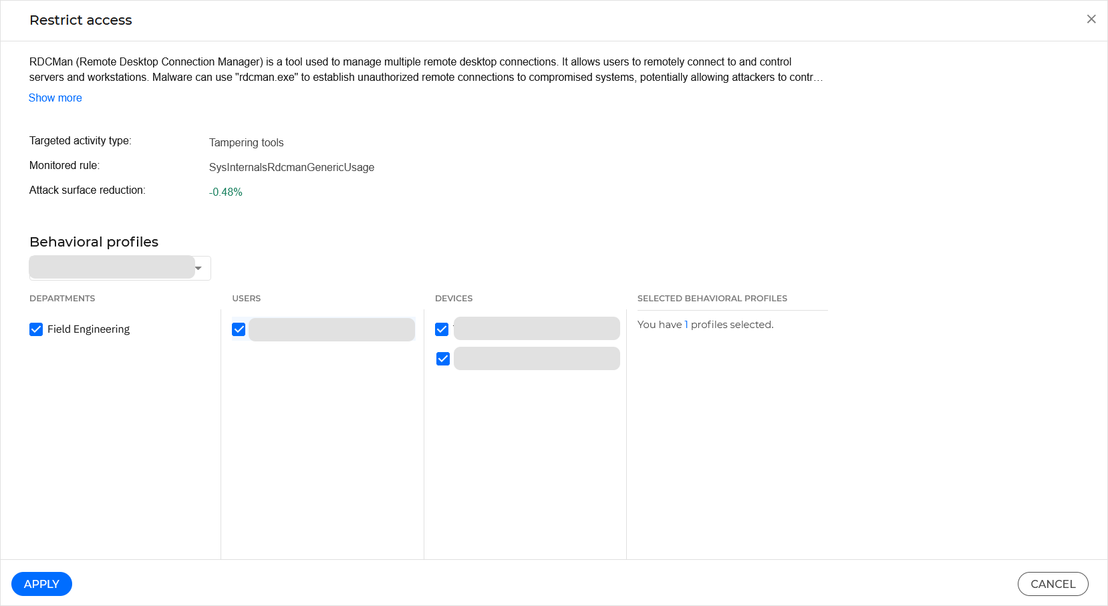Uncheck the second device checkbox
This screenshot has width=1108, height=606.
(x=442, y=358)
